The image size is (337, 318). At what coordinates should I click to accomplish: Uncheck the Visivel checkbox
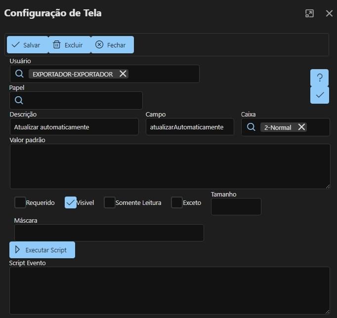[x=71, y=202]
